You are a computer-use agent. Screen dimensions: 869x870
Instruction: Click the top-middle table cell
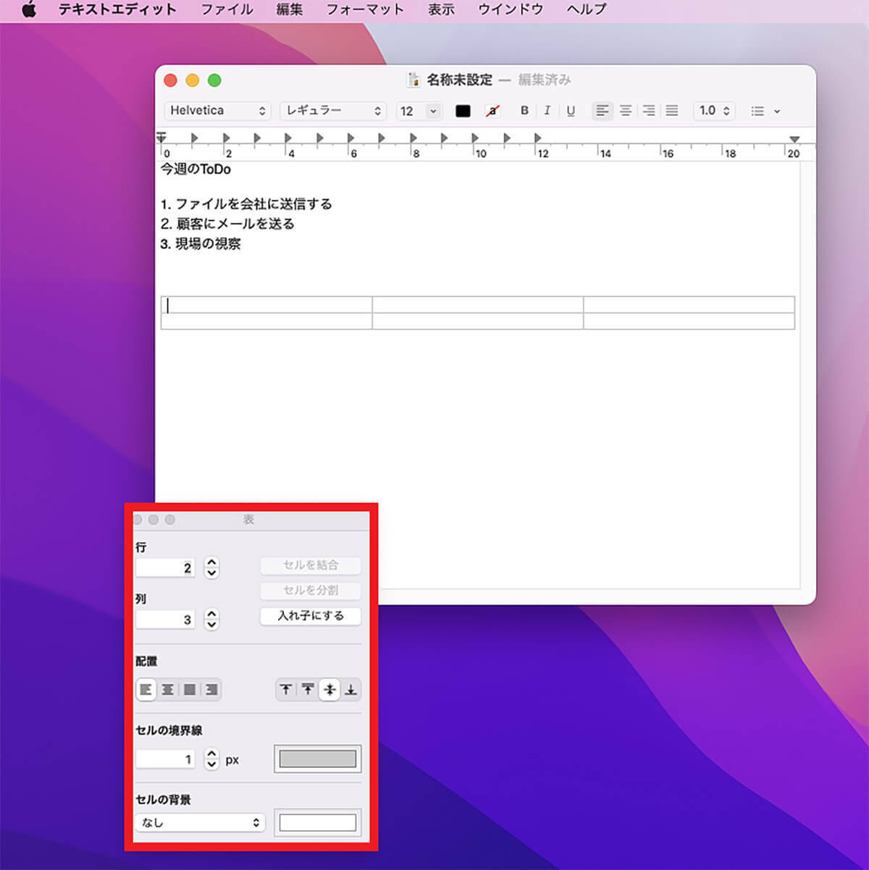(x=478, y=305)
